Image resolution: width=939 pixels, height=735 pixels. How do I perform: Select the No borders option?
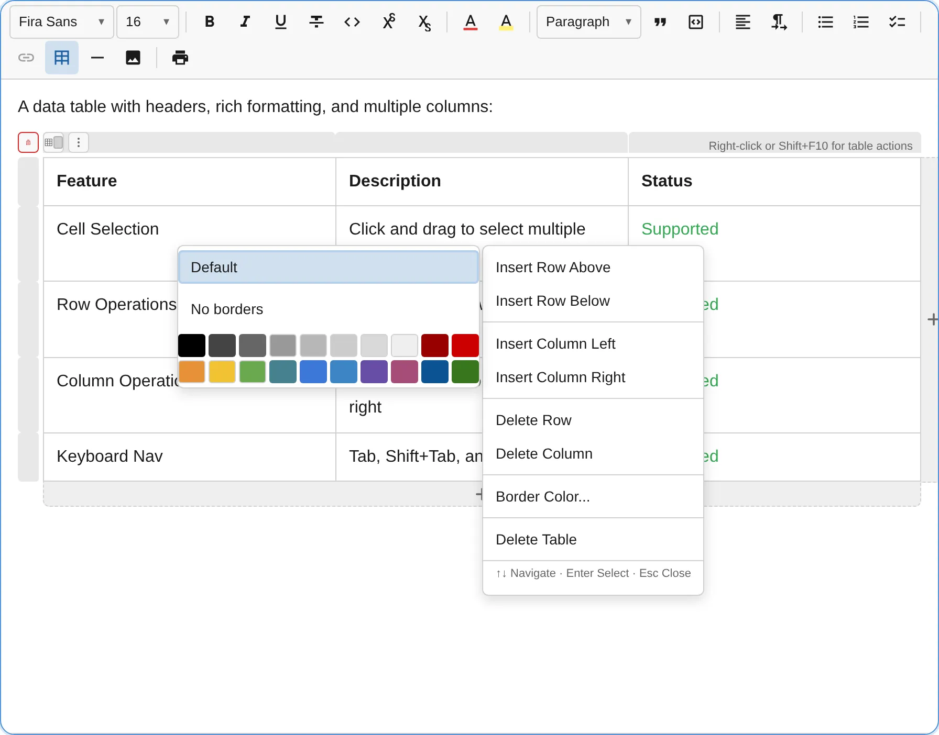click(x=227, y=309)
